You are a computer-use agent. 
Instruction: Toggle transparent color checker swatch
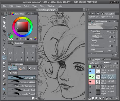[x=10, y=39]
